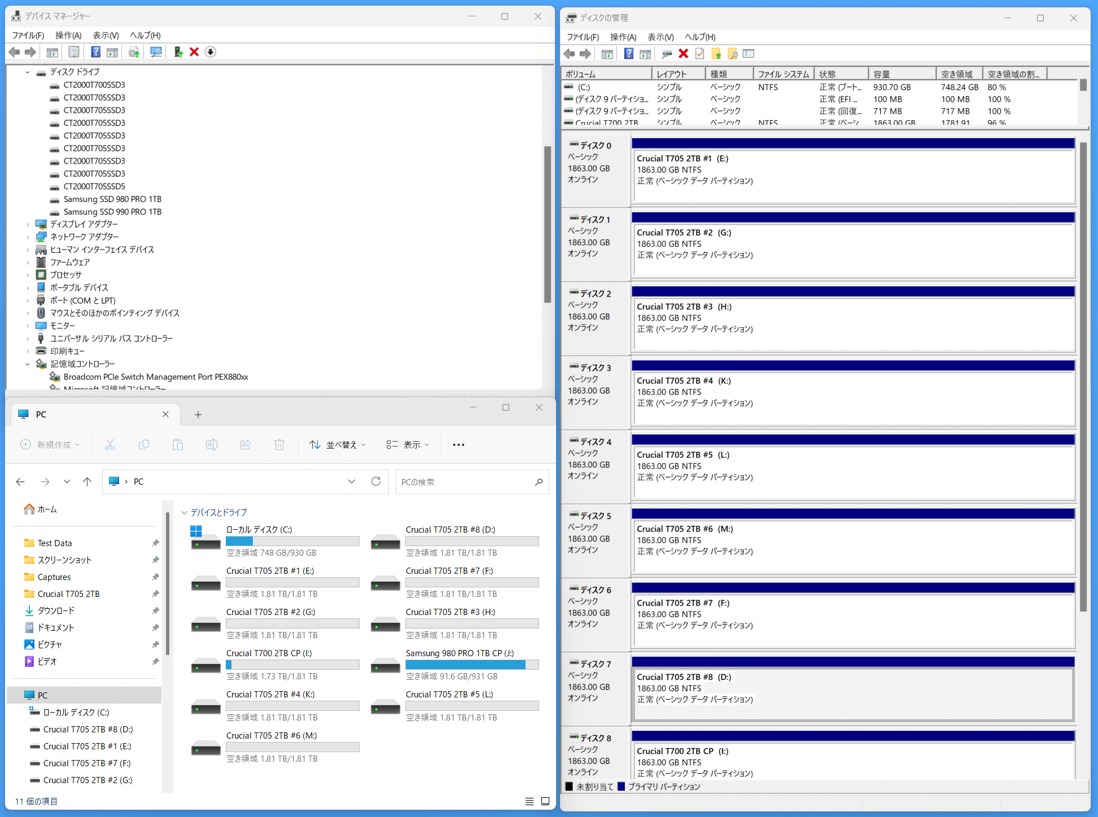Sort by ボリューム column header
Screen dimensions: 1098x817
coord(607,74)
